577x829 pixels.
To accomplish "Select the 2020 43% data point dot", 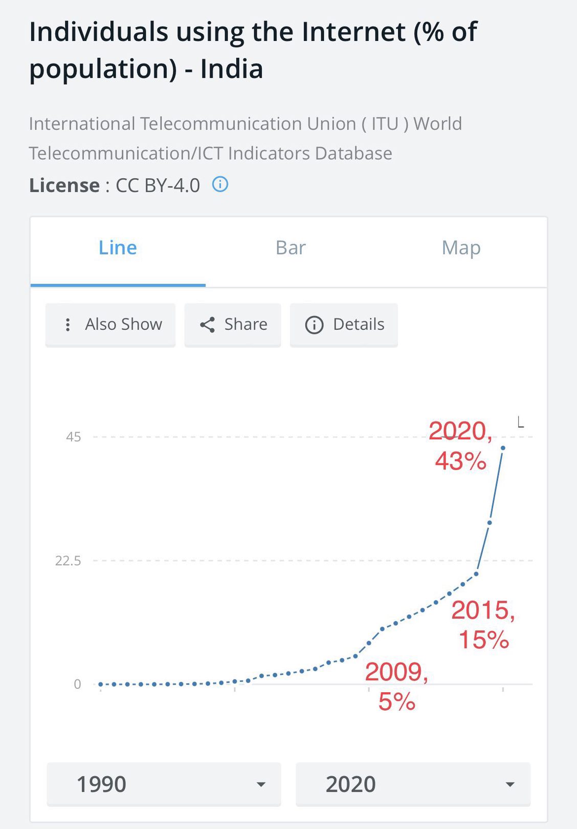I will (x=503, y=448).
